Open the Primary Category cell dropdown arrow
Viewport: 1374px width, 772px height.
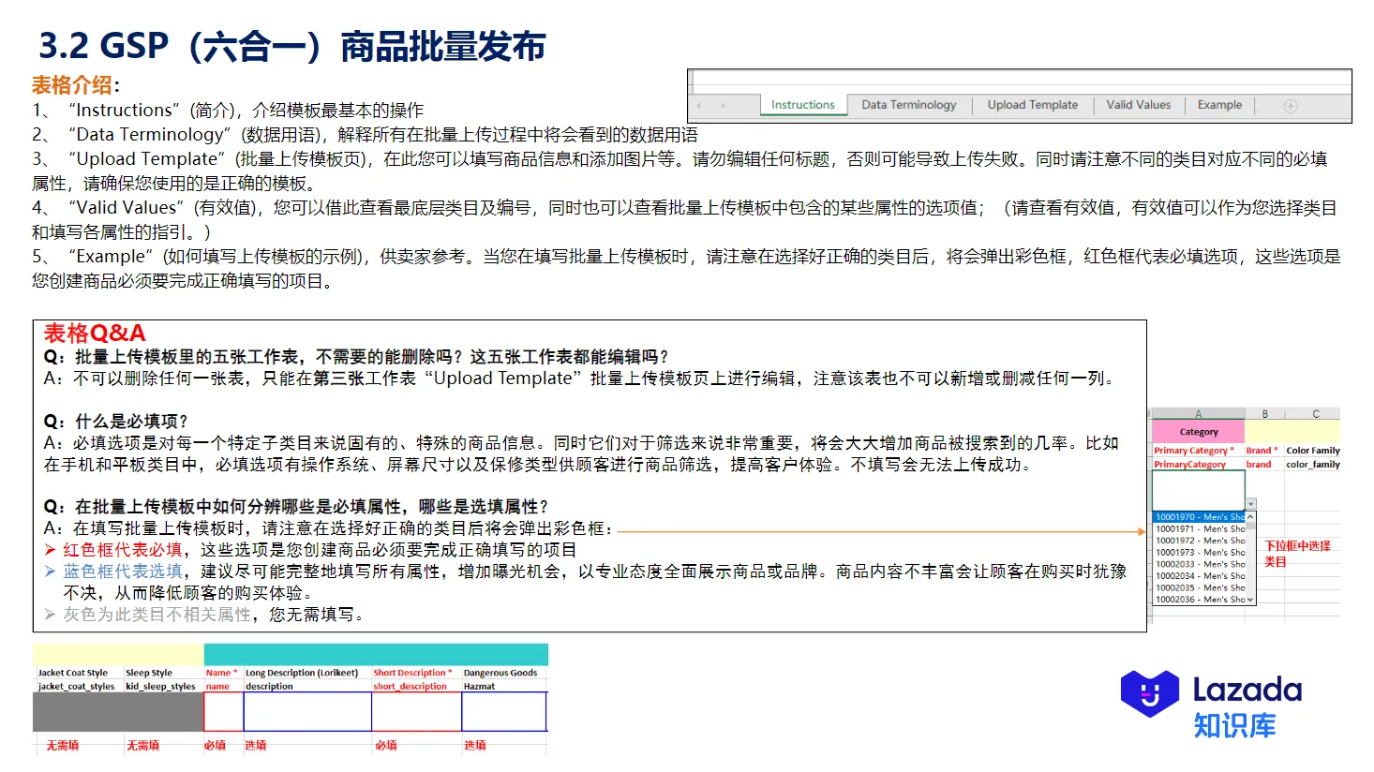[1251, 503]
